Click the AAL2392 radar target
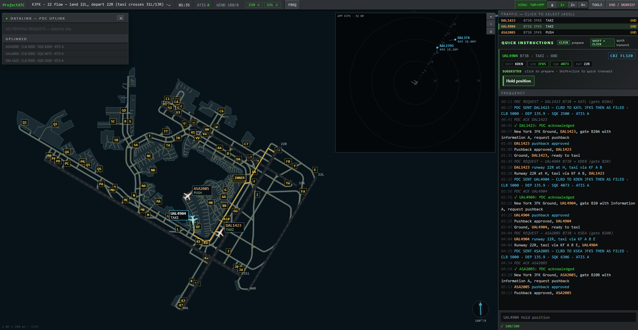This screenshot has height=330, width=638. pos(437,47)
